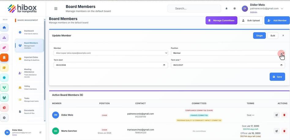Image resolution: width=290 pixels, height=140 pixels.
Task: Open Meeting Attendance sidebar item
Action: click(29, 73)
